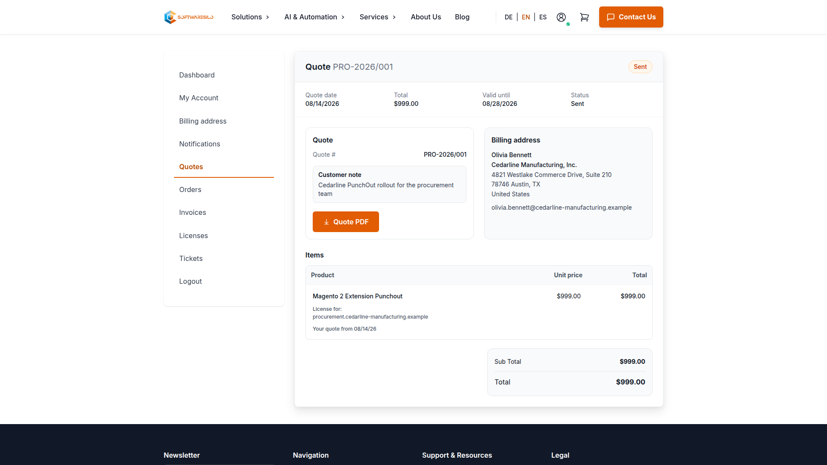Viewport: 827px width, 465px height.
Task: Click the quote date 08/14/2026
Action: [x=322, y=104]
